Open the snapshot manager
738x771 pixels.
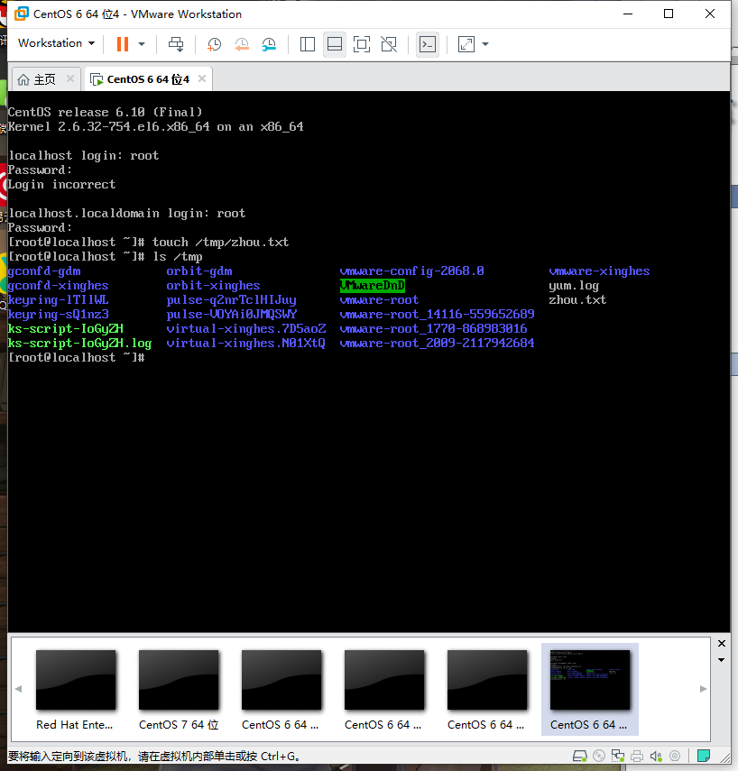click(269, 44)
